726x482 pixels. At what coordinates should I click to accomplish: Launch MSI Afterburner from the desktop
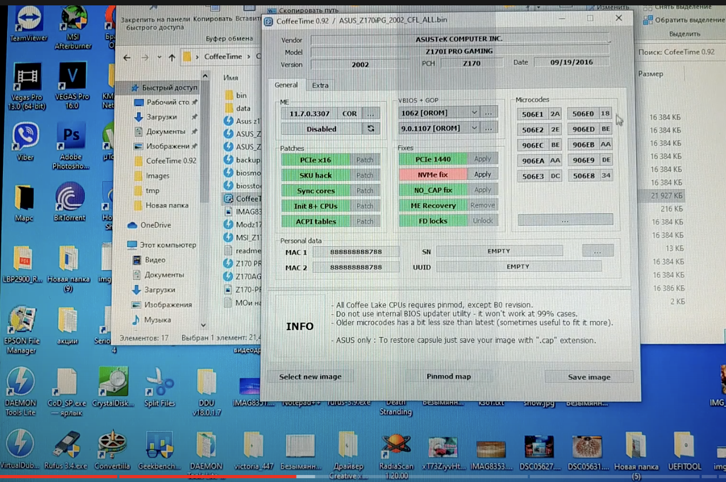pyautogui.click(x=73, y=27)
